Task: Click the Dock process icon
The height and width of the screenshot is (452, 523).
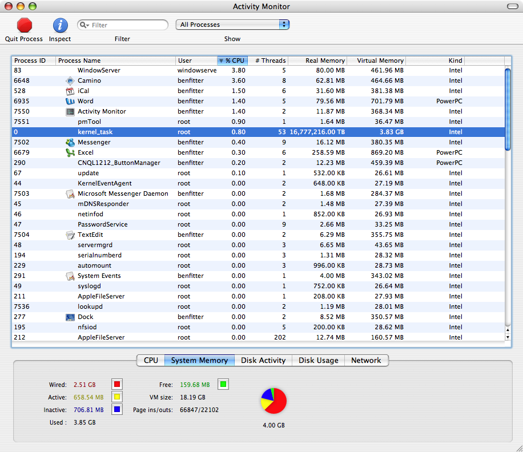Action: [x=70, y=317]
